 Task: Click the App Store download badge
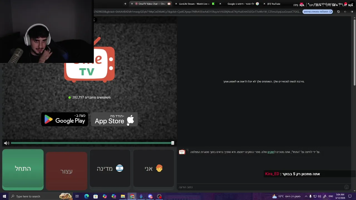click(114, 119)
